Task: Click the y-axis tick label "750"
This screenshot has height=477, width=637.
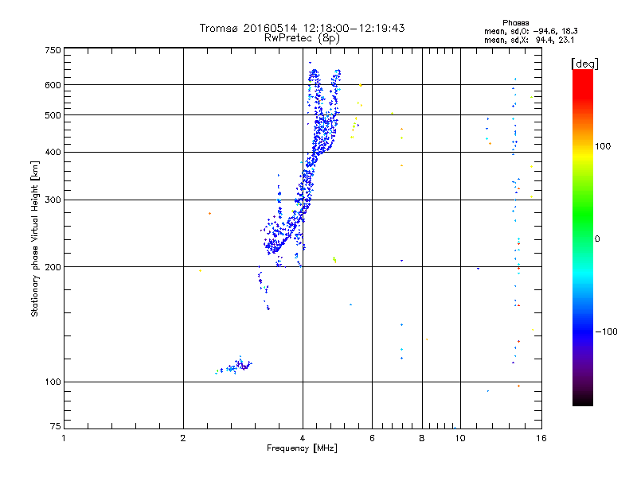Action: tap(53, 50)
